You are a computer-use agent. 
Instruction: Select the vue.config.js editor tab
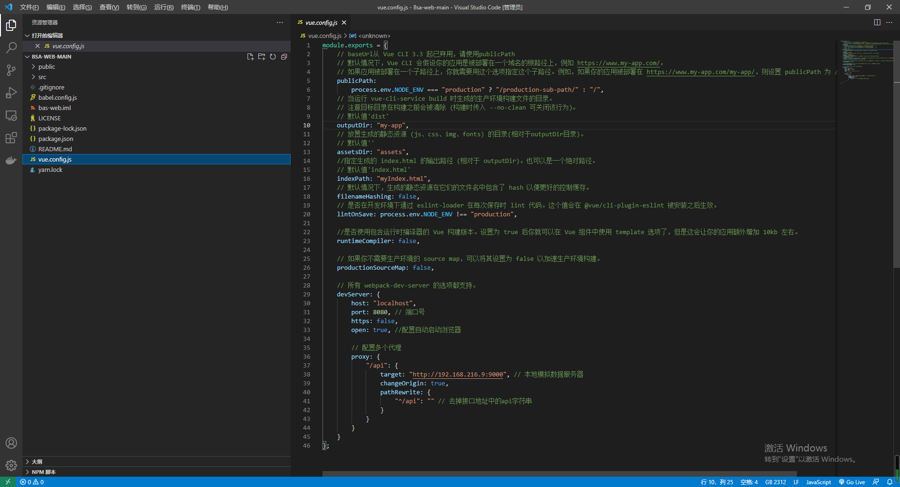pos(322,22)
